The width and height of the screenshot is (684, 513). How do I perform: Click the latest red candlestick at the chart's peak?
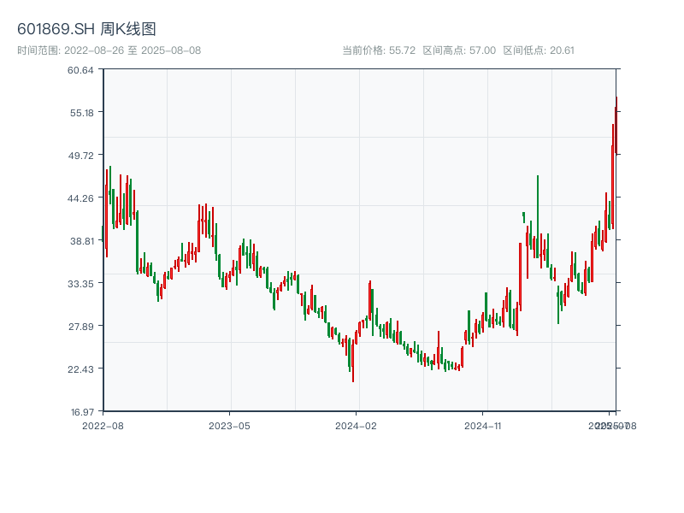pyautogui.click(x=616, y=126)
